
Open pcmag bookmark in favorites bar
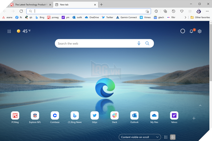53,17
